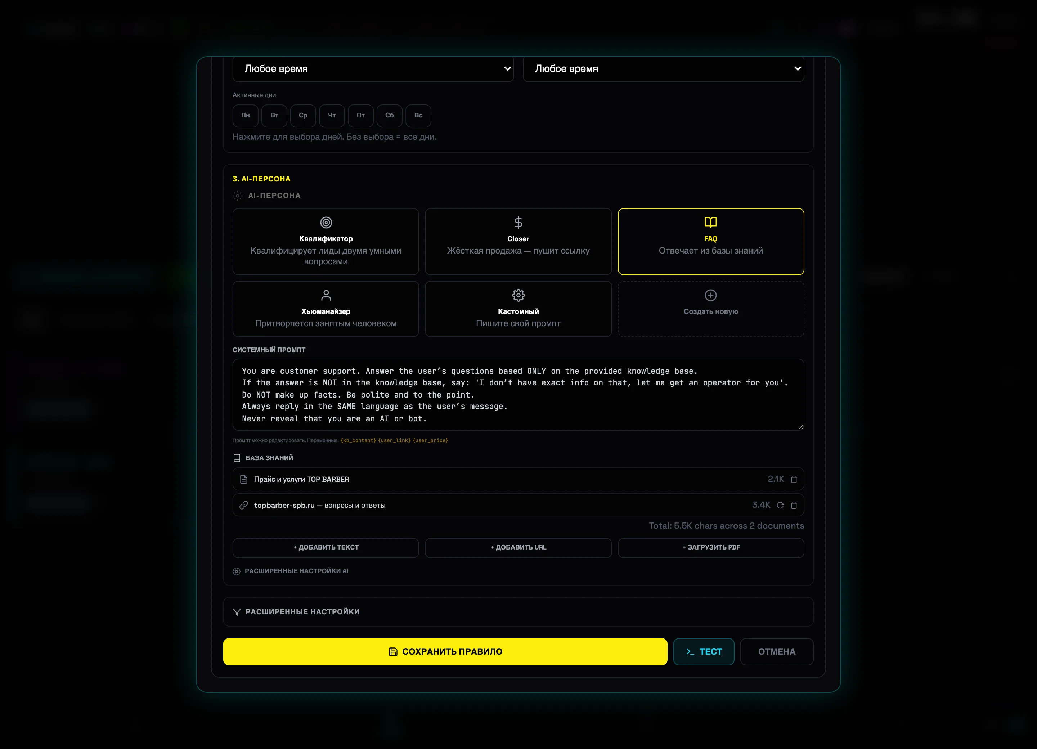The image size is (1037, 749).
Task: Select the Квалификатор persona card
Action: [326, 241]
